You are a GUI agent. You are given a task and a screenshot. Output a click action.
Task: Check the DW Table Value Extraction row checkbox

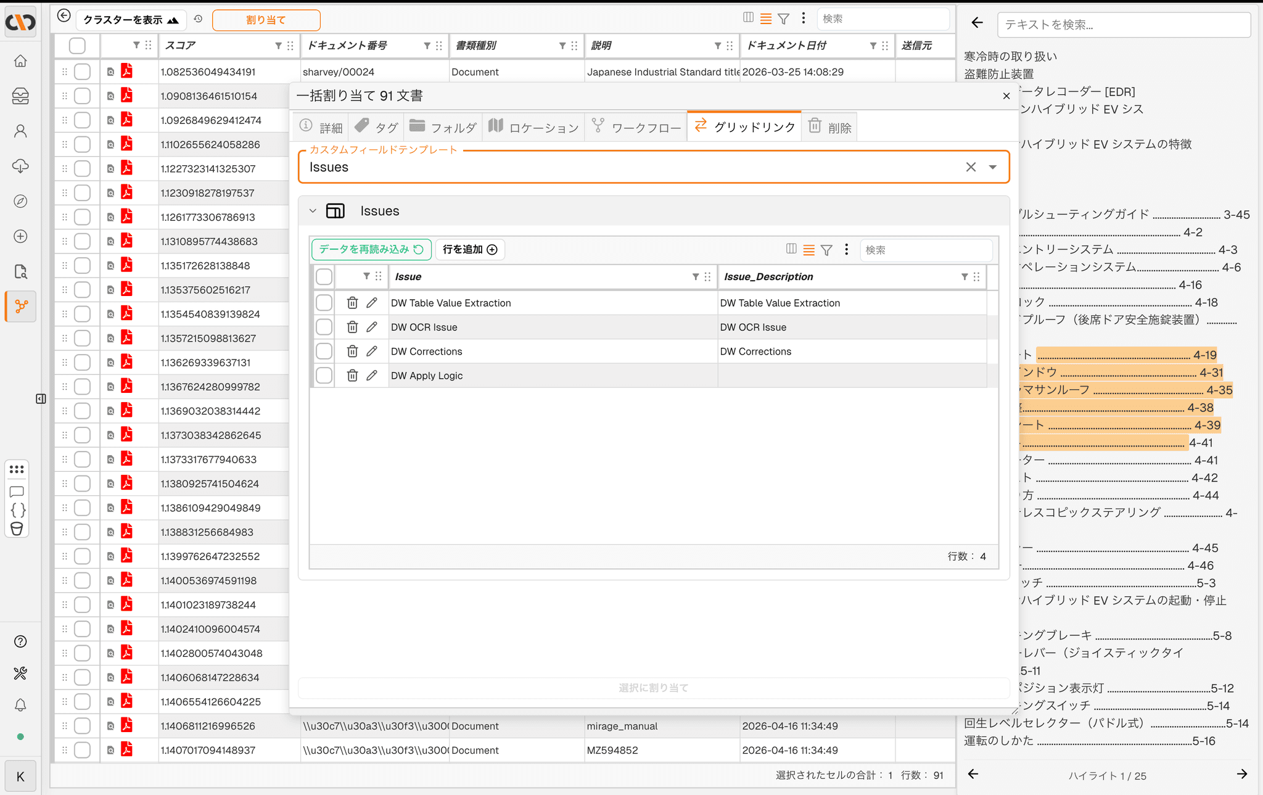coord(324,303)
